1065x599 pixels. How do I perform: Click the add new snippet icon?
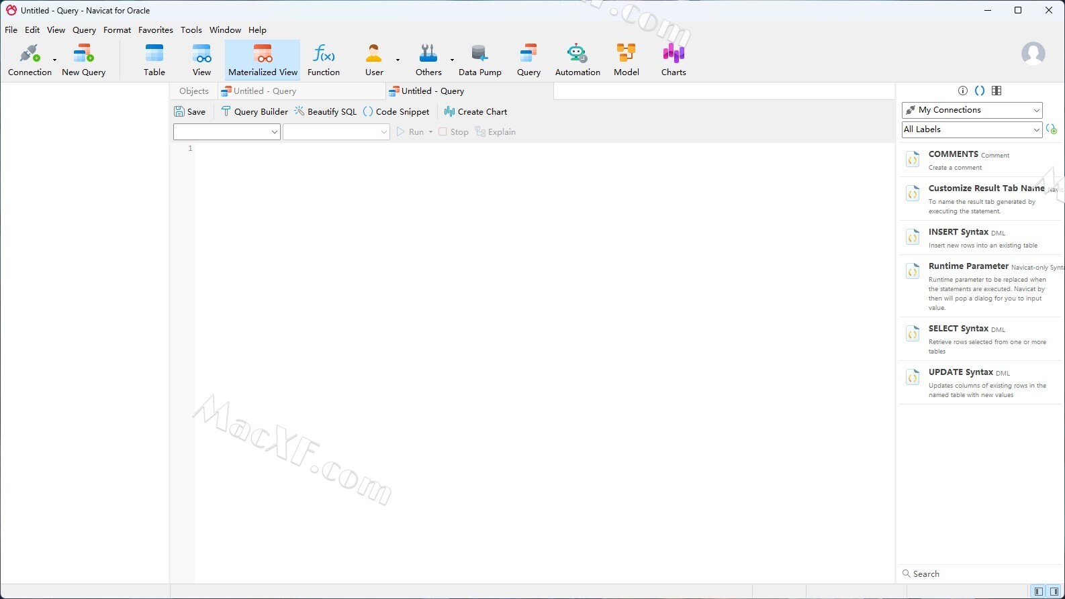point(1052,129)
